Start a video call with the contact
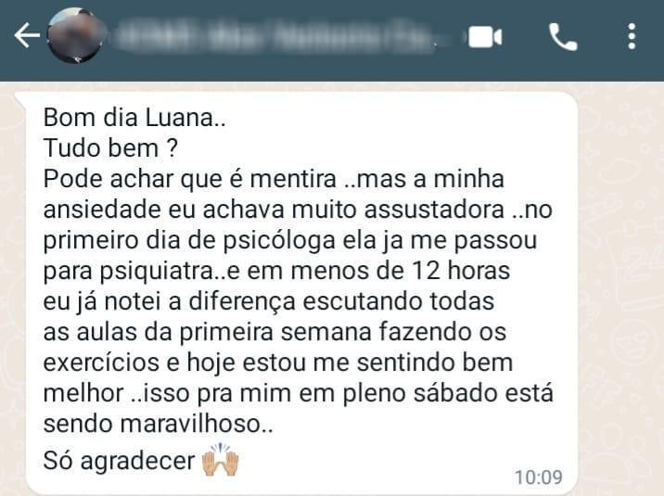The width and height of the screenshot is (664, 496). coord(485,37)
